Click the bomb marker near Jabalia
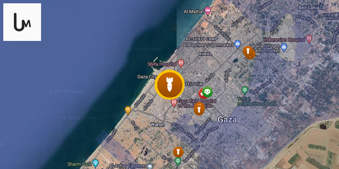This screenshot has height=169, width=339. click(248, 51)
